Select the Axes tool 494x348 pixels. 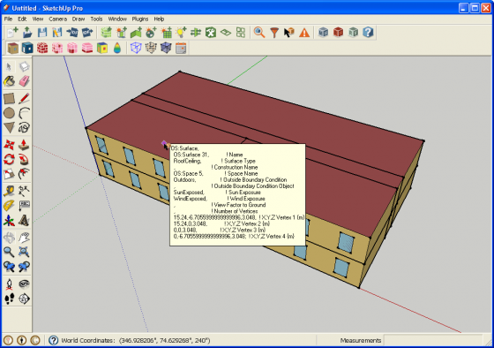[9, 220]
